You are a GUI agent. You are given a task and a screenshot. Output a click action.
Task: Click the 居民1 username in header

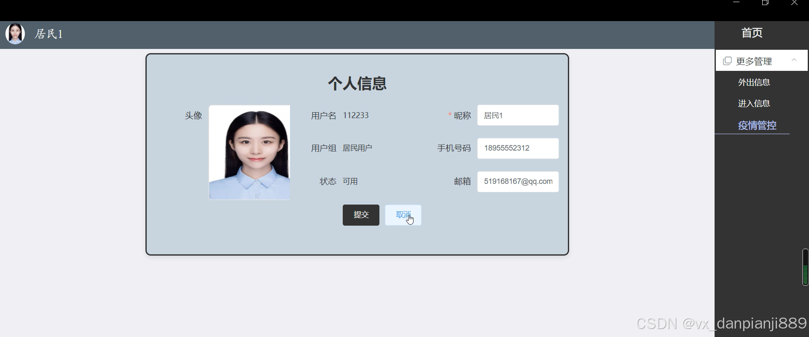click(x=49, y=34)
